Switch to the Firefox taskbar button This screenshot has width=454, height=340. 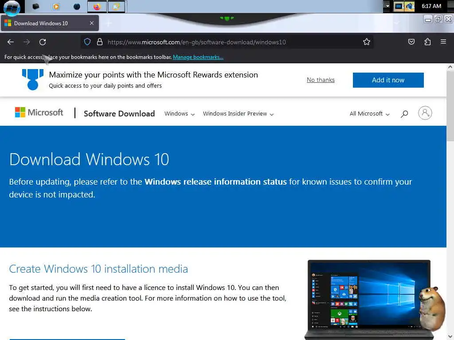pyautogui.click(x=97, y=6)
